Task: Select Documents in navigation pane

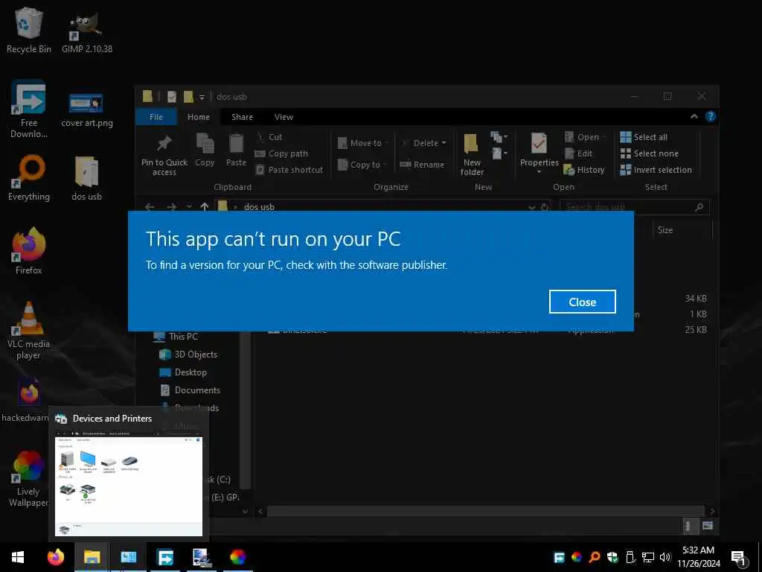Action: [x=190, y=390]
